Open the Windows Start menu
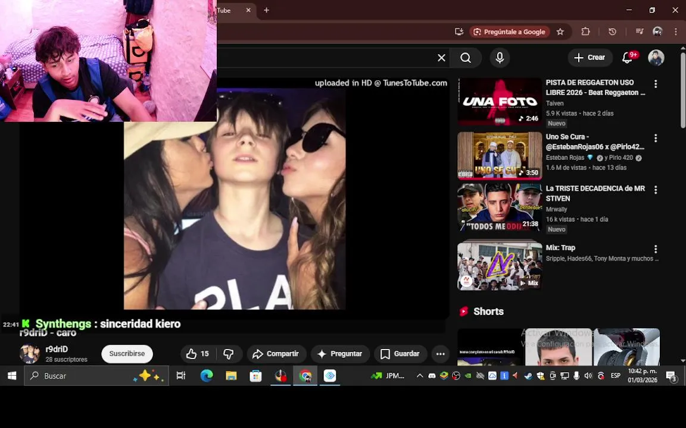Image resolution: width=686 pixels, height=428 pixels. pos(12,376)
